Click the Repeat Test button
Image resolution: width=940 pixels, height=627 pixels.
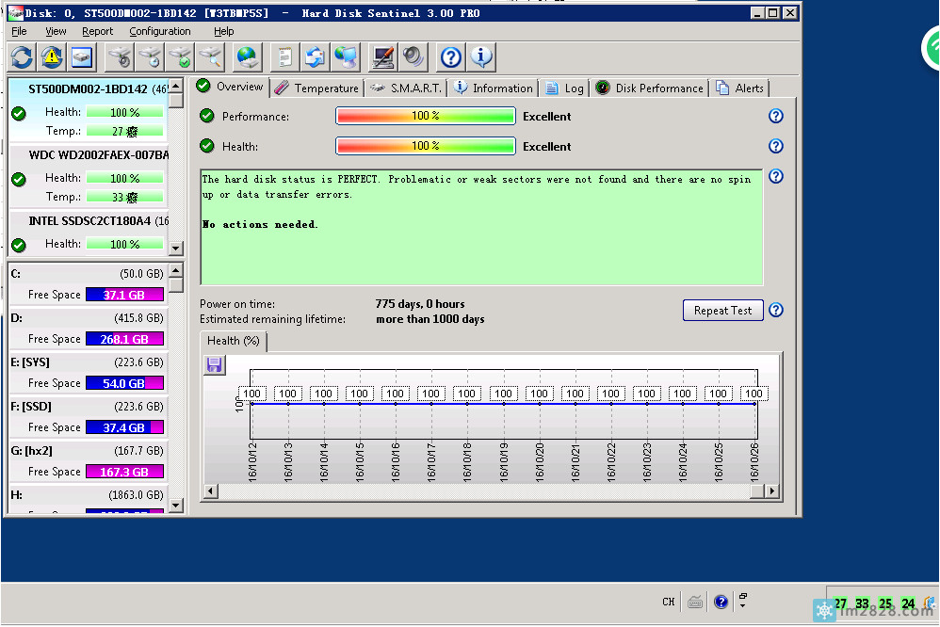tap(722, 311)
